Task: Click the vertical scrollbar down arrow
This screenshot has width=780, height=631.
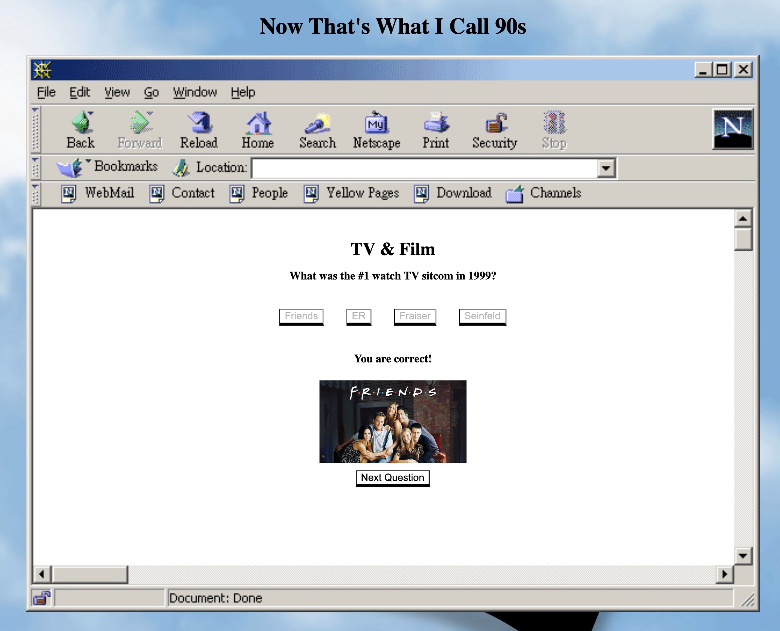Action: click(x=743, y=556)
